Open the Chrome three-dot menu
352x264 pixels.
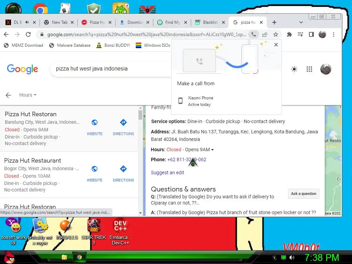coord(333,35)
